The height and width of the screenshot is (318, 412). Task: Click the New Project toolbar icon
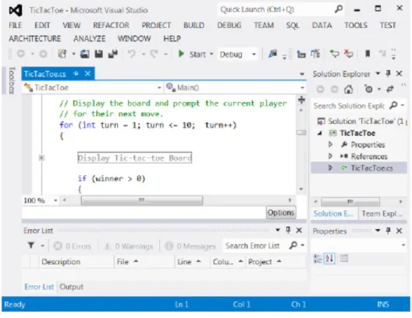click(62, 54)
